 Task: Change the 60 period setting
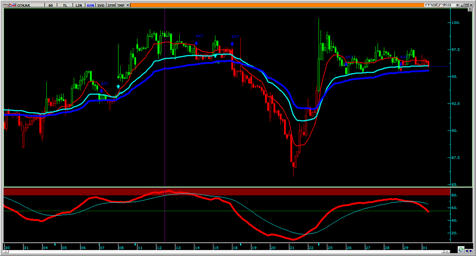51,6
